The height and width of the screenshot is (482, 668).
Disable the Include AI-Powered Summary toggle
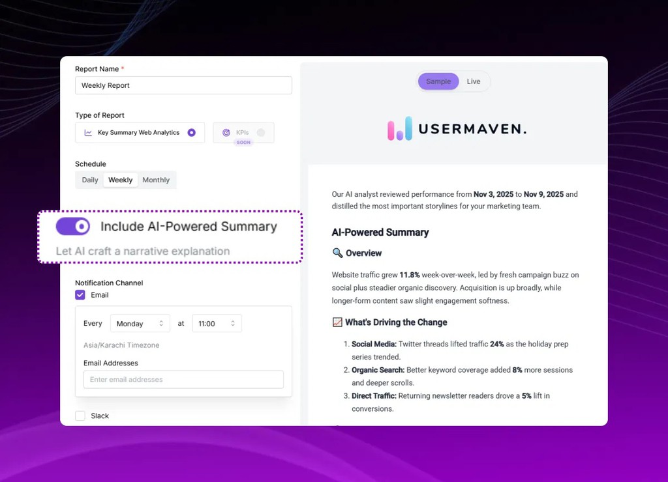coord(72,226)
